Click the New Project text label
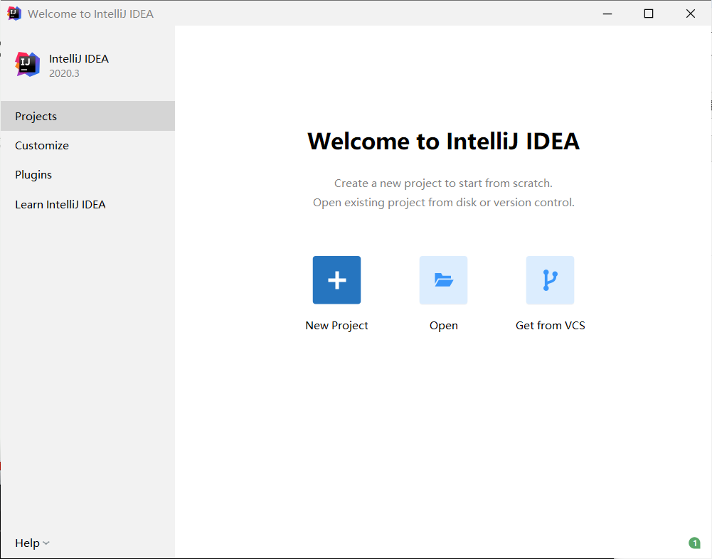The height and width of the screenshot is (559, 712). [x=336, y=326]
